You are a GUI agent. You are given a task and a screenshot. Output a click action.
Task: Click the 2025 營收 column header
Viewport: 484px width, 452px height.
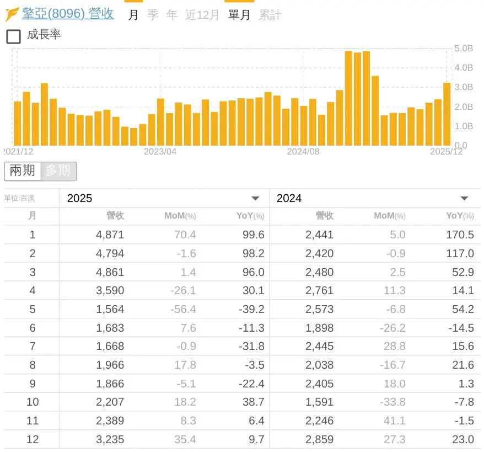115,216
